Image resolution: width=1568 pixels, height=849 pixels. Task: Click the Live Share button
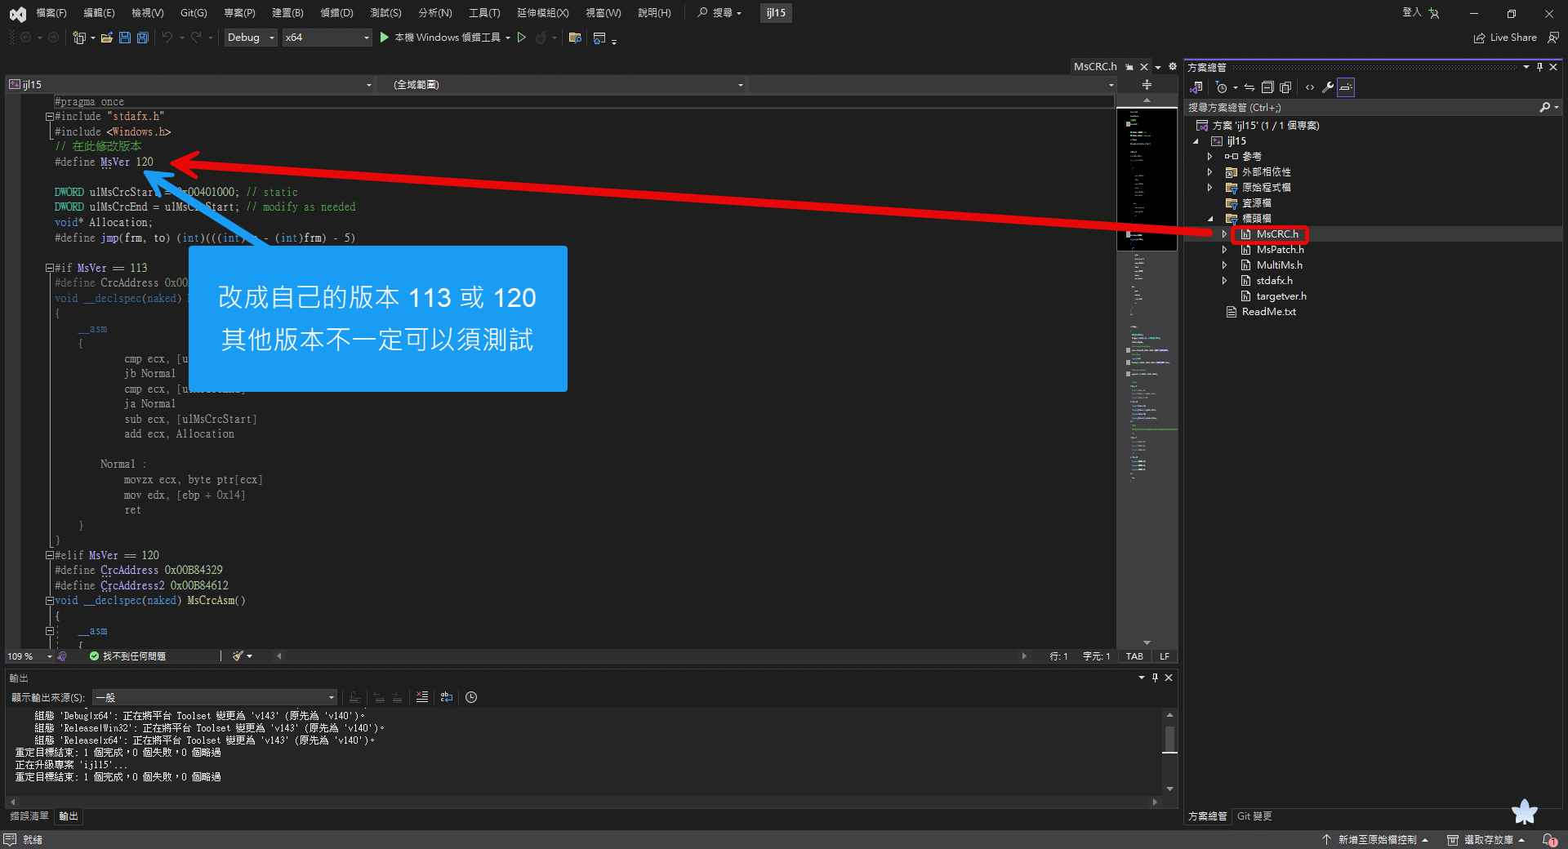click(1505, 38)
